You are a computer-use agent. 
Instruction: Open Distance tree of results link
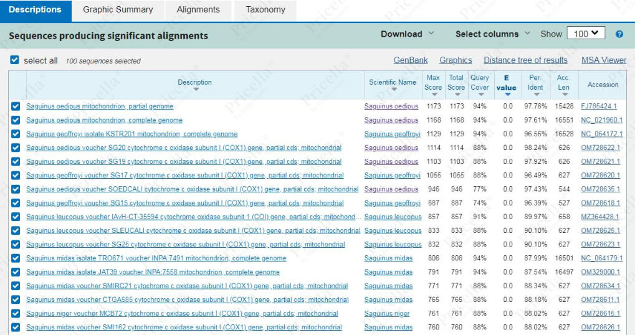click(x=525, y=60)
